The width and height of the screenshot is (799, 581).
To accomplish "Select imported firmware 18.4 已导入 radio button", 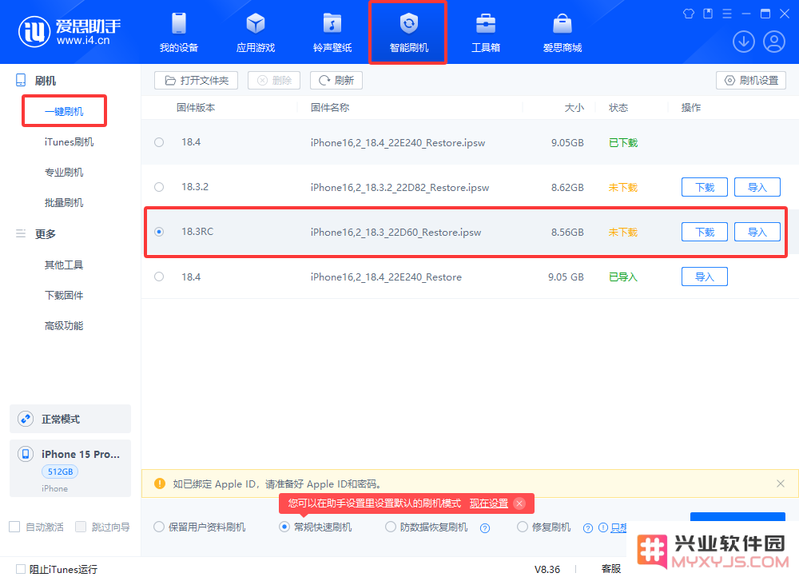I will click(x=159, y=277).
